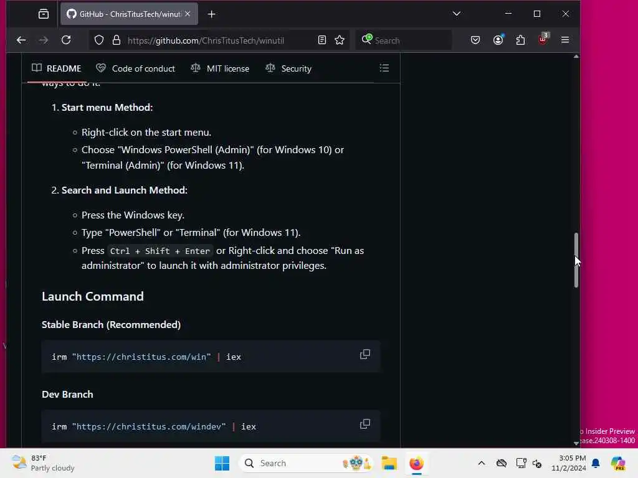638x478 pixels.
Task: Open the Firefox application menu
Action: pyautogui.click(x=564, y=40)
